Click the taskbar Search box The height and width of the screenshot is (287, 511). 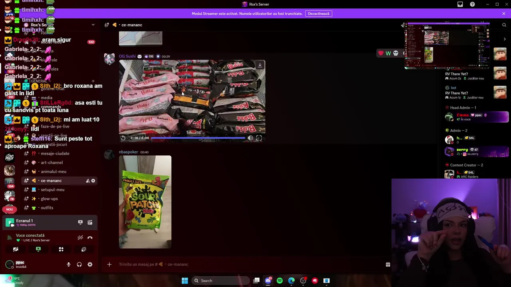[x=221, y=281]
